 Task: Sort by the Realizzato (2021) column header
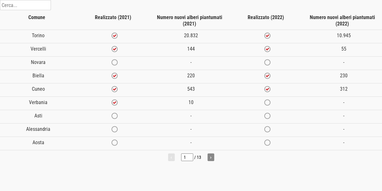tap(113, 18)
